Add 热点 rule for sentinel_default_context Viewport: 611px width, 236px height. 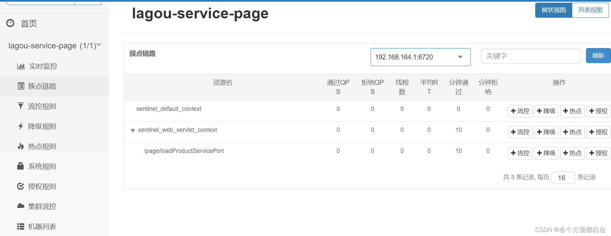tap(572, 111)
